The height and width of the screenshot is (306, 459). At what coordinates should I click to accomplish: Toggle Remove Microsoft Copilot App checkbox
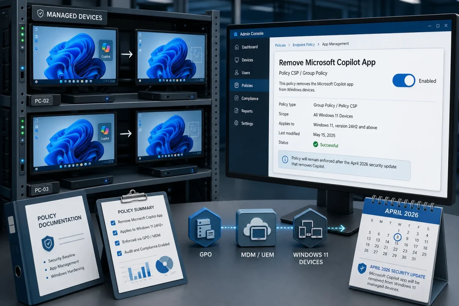[113, 223]
